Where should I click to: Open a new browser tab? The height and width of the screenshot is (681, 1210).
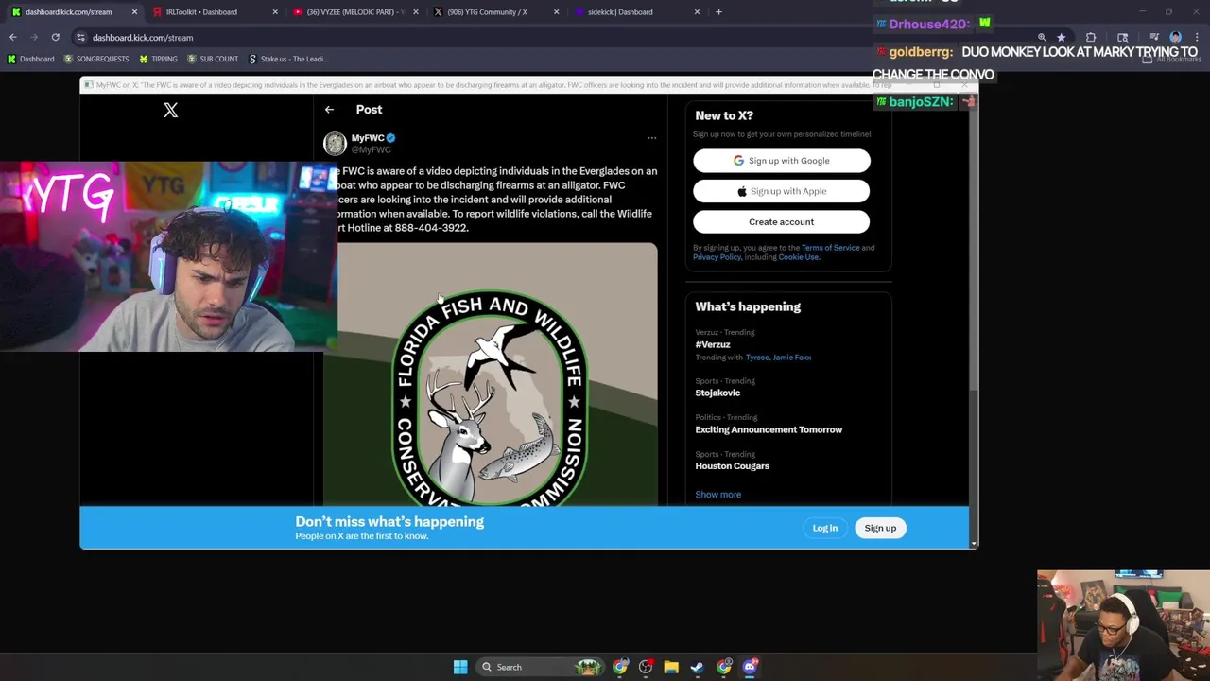[718, 12]
